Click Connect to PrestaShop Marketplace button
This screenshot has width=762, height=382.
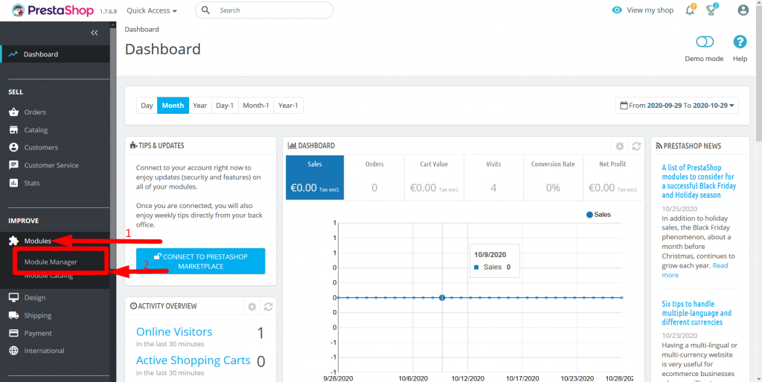200,262
